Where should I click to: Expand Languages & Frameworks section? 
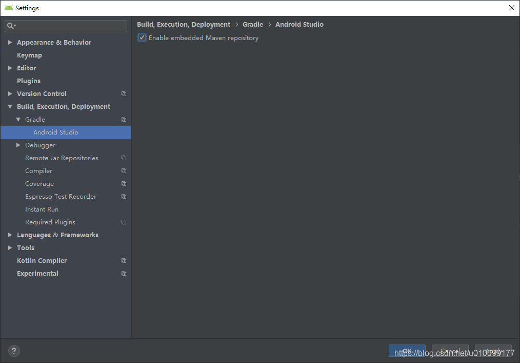click(10, 235)
